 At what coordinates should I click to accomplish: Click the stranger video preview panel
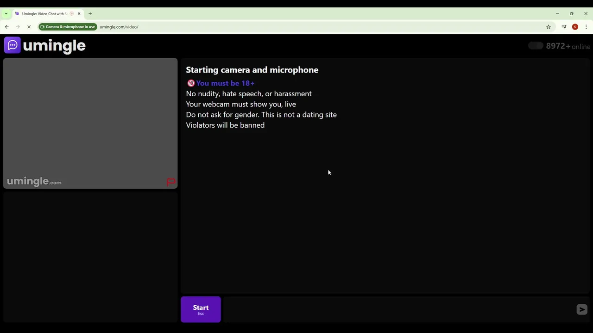(90, 123)
